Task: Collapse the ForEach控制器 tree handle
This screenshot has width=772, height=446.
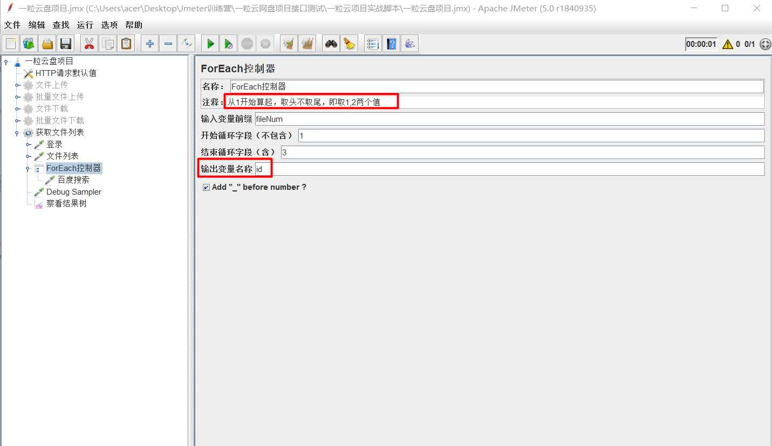Action: [28, 168]
